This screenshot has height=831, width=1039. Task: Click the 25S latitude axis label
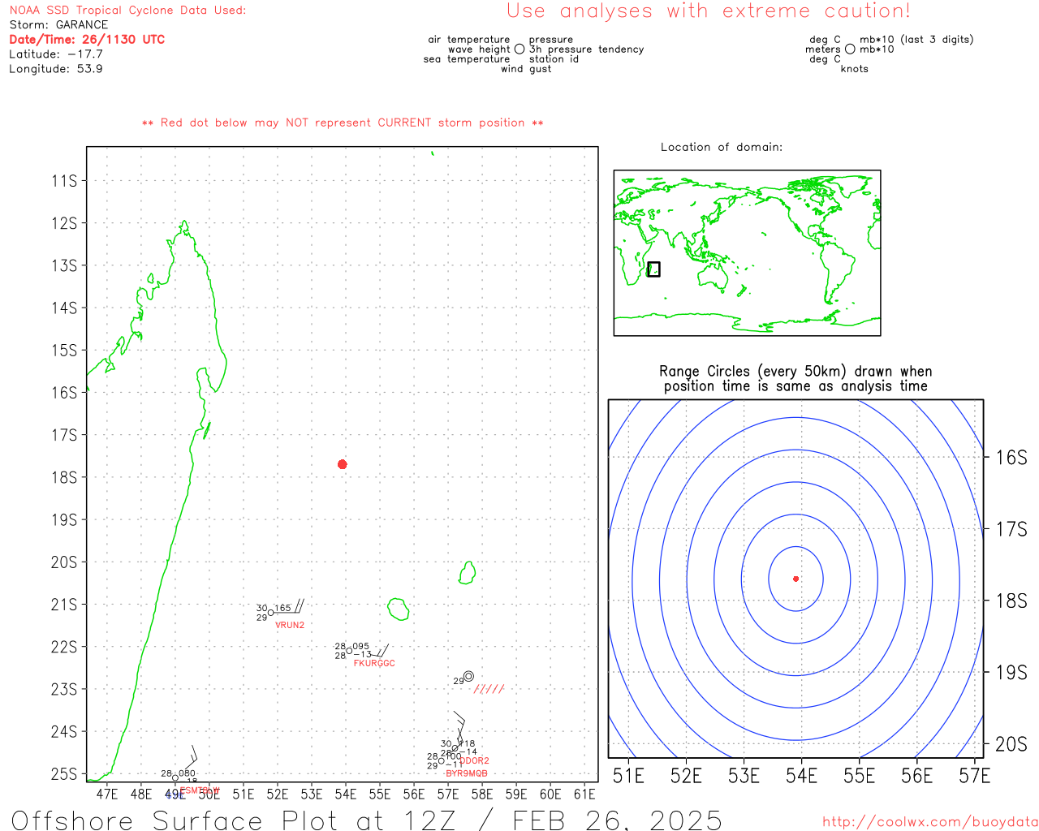coord(64,774)
